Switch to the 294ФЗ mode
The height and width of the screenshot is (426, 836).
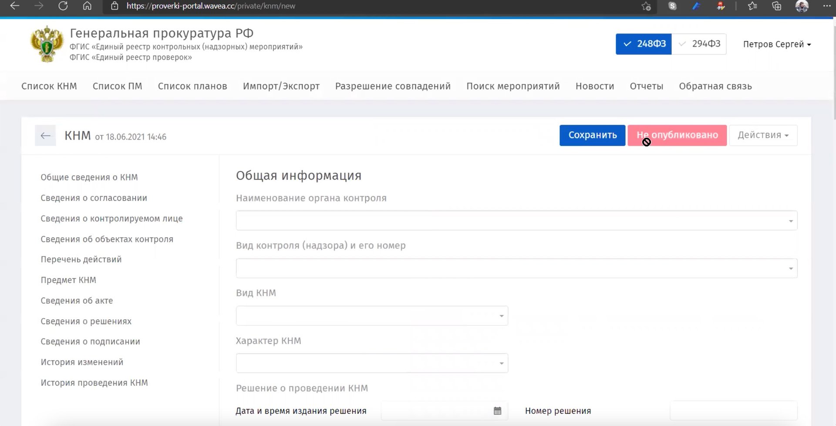(699, 44)
